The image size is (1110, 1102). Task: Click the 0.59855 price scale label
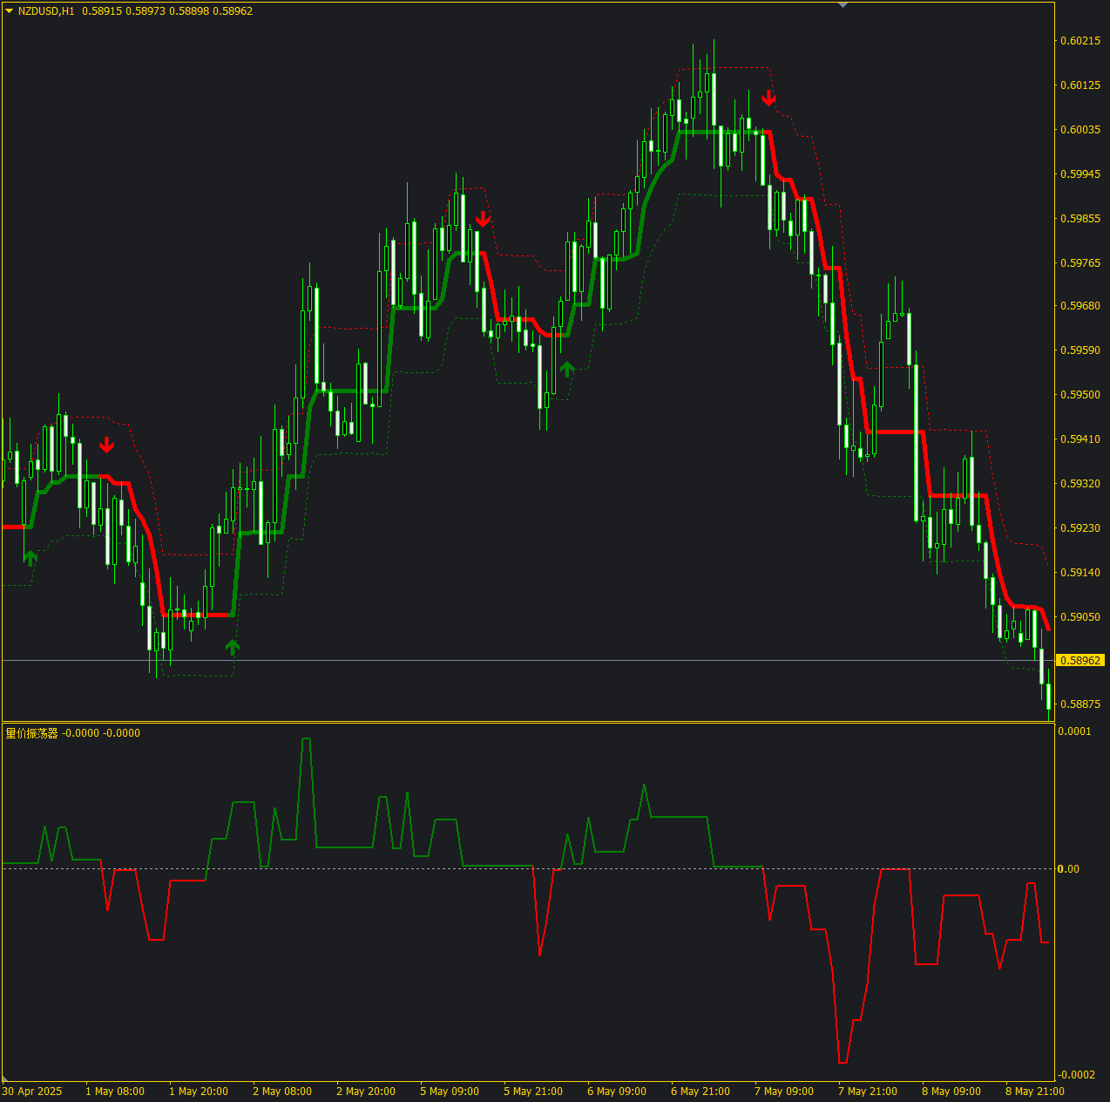click(x=1080, y=218)
